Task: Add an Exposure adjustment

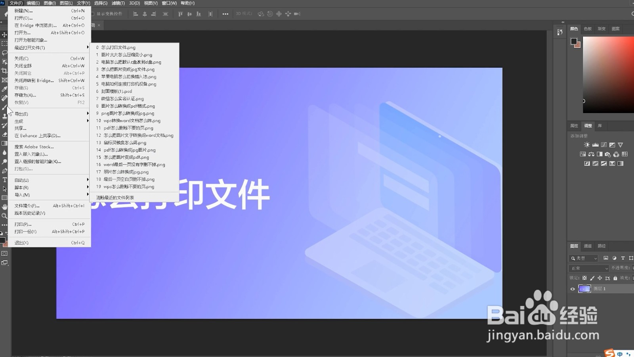Action: pyautogui.click(x=612, y=145)
